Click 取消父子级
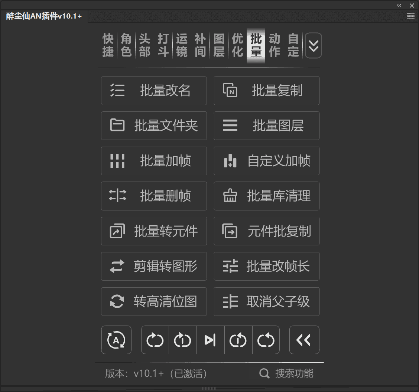This screenshot has width=419, height=392. [267, 301]
